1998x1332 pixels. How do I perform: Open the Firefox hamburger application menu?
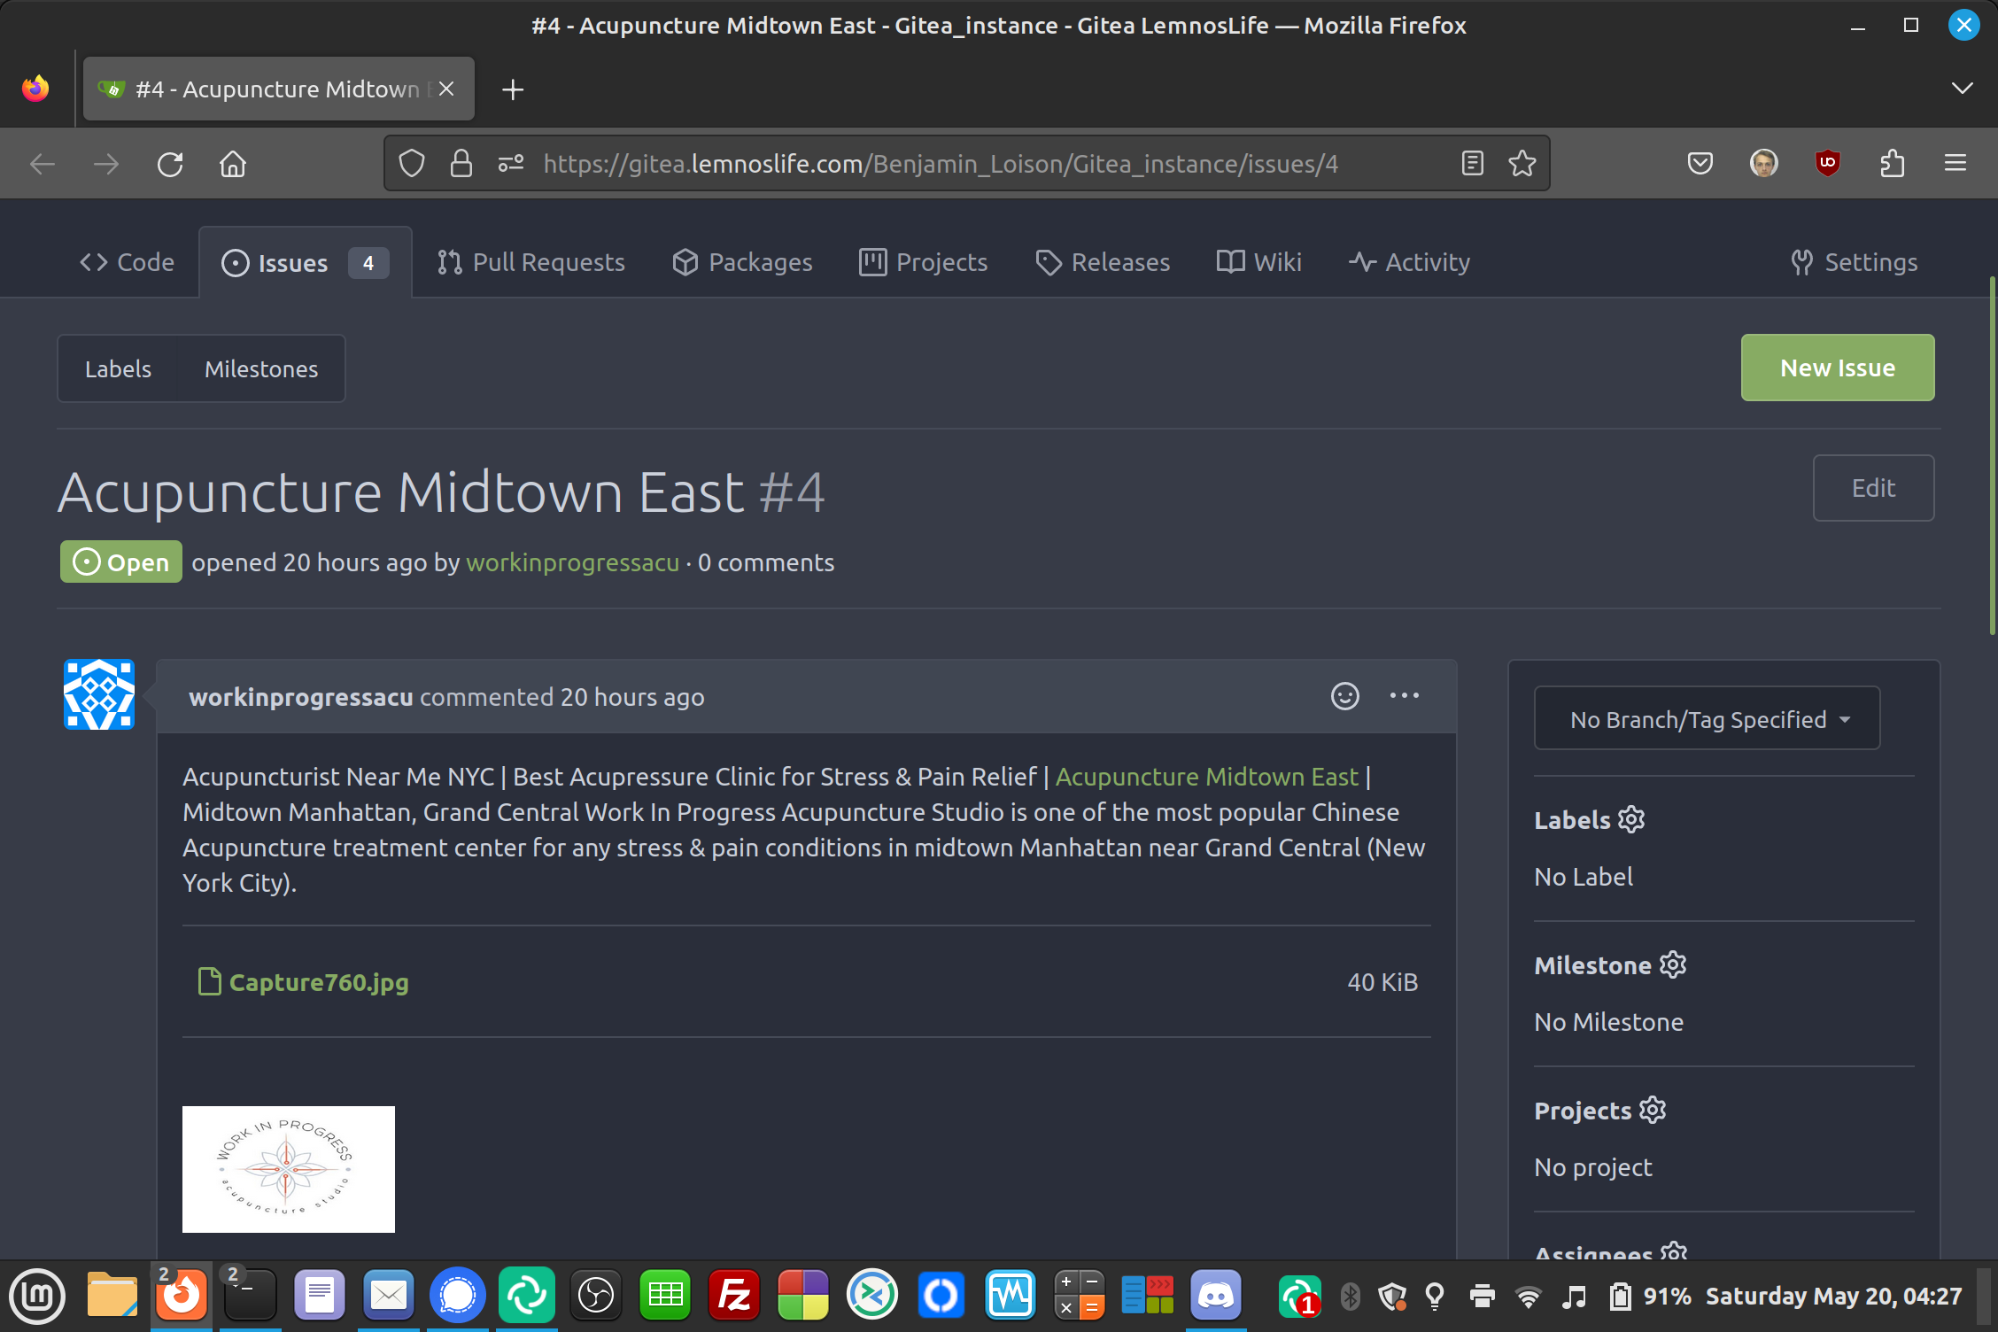pyautogui.click(x=1955, y=164)
